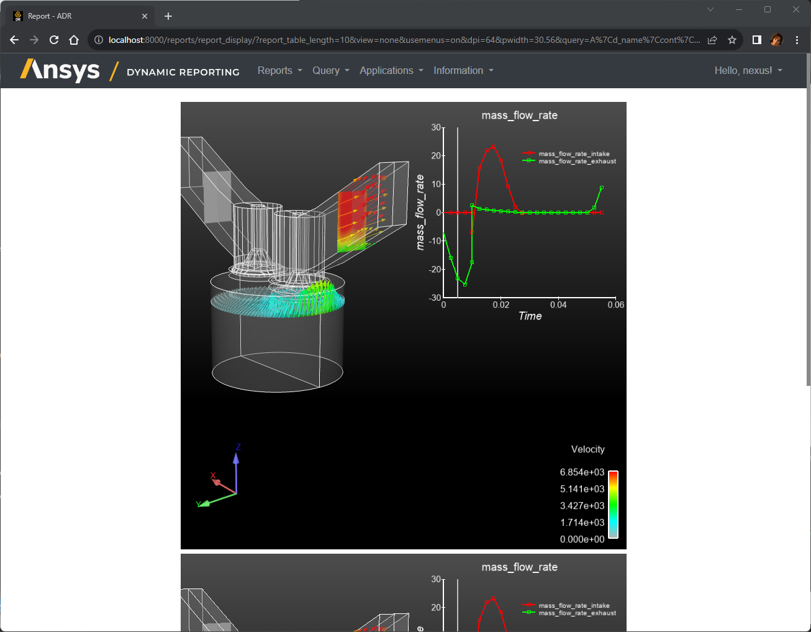Image resolution: width=811 pixels, height=632 pixels.
Task: Share this page via address bar icon
Action: coord(712,40)
